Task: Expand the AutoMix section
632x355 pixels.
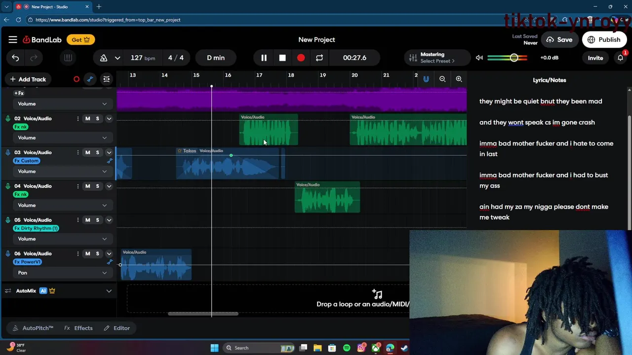Action: pos(109,291)
